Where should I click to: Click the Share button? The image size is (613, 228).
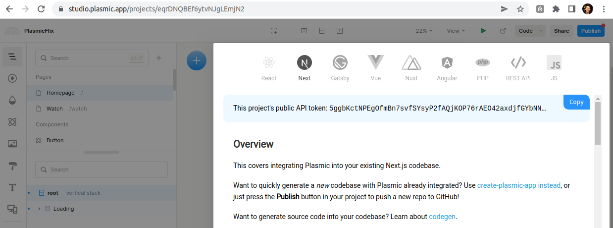(x=562, y=31)
